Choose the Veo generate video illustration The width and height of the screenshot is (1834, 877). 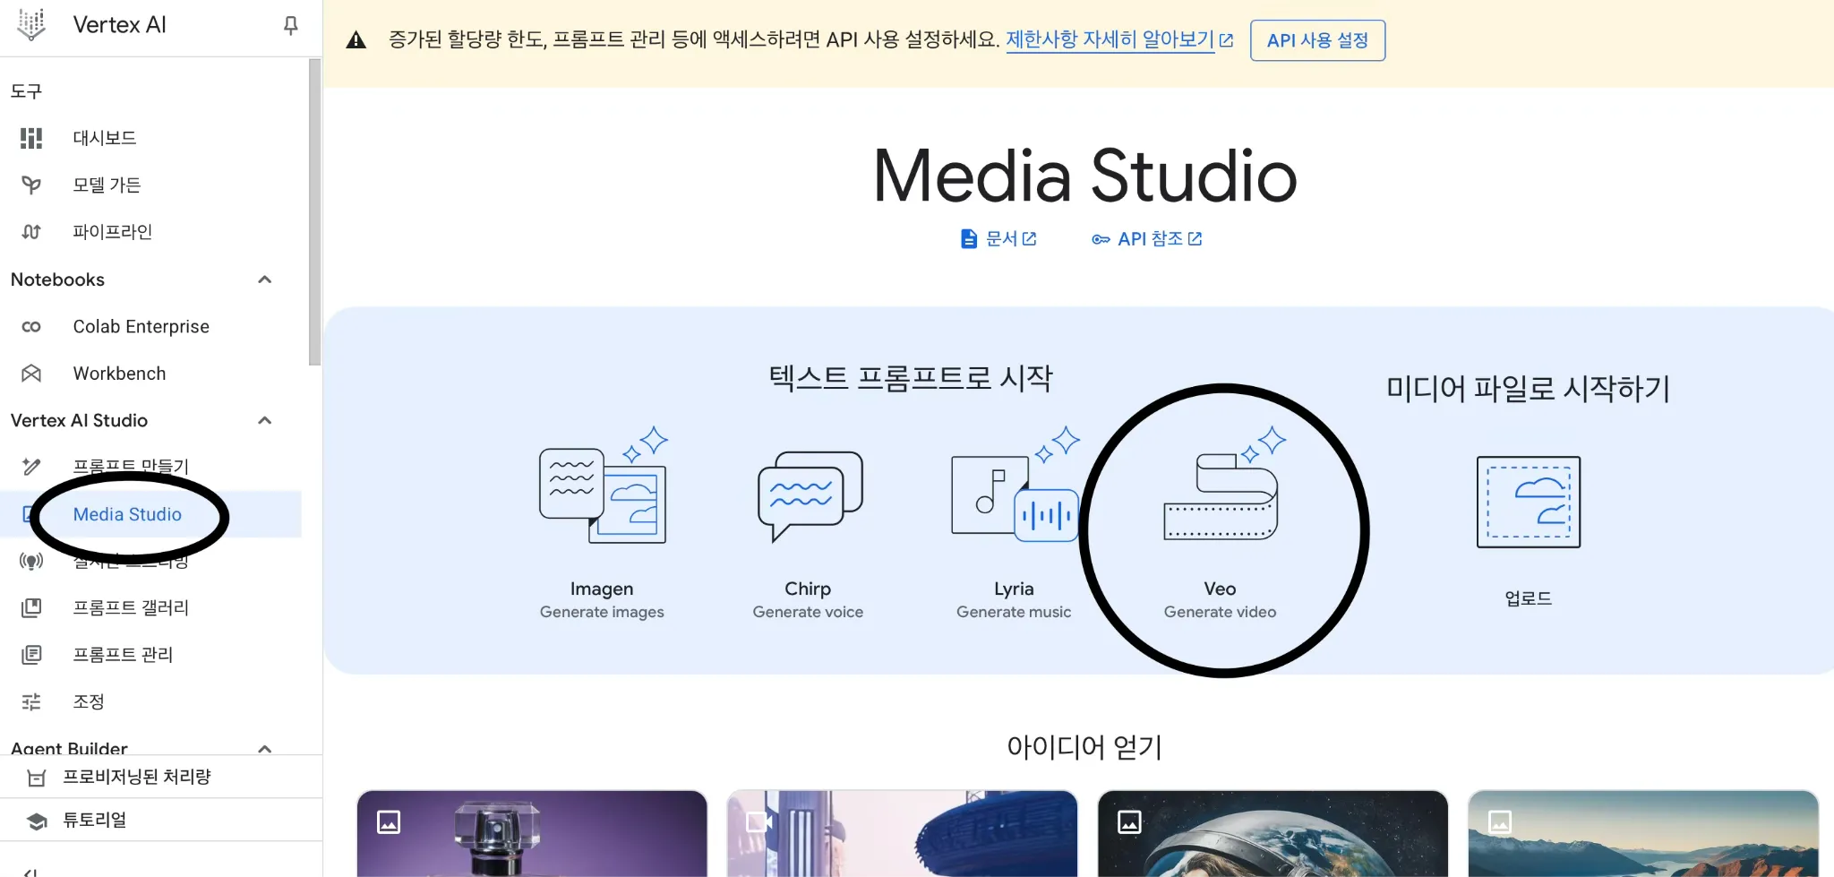point(1223,485)
